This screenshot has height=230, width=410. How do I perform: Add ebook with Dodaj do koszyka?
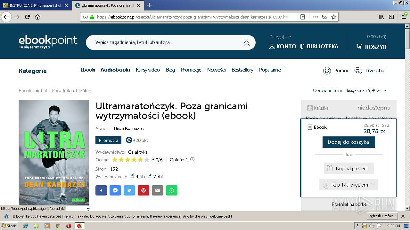[x=348, y=142]
